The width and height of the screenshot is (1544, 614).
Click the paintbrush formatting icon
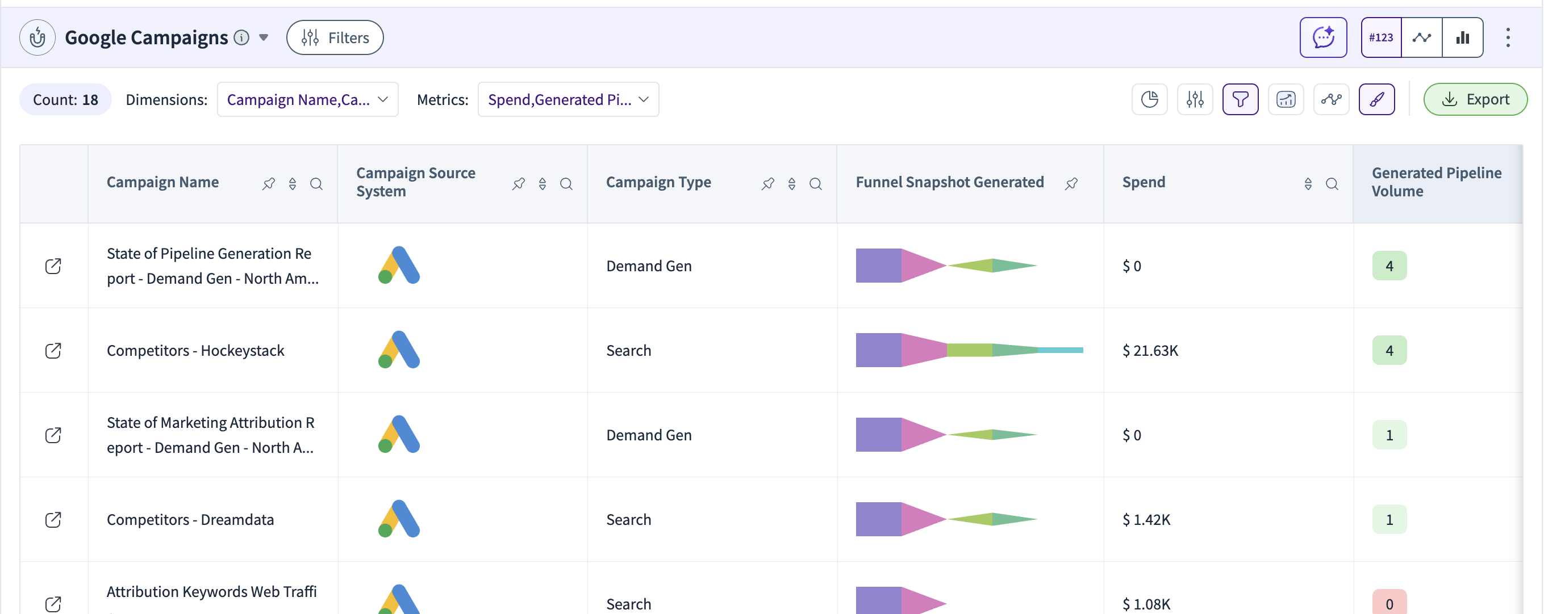[x=1376, y=99]
